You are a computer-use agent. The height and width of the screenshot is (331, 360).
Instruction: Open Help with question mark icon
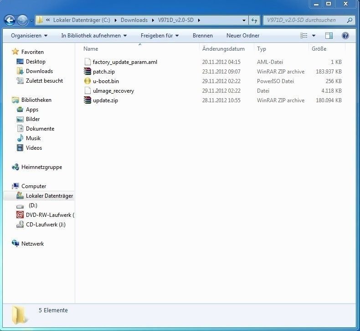point(345,36)
